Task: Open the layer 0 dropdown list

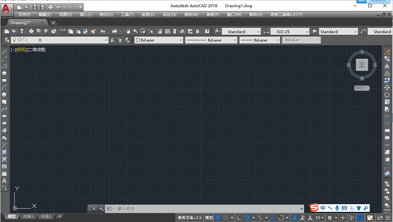Action: point(60,40)
